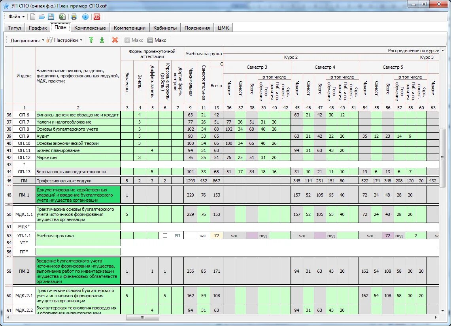Click the Семестр 3 column header
451x326 pixels.
tap(257, 67)
